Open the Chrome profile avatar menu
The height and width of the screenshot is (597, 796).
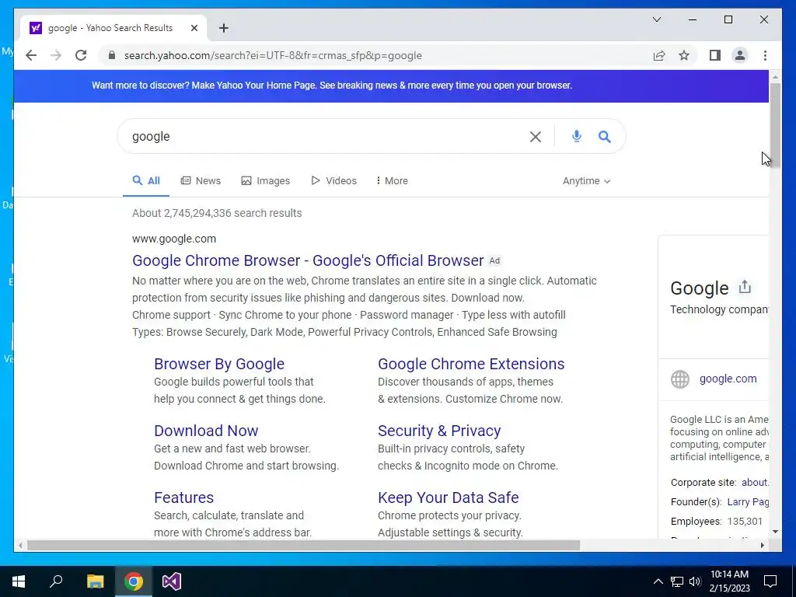[x=740, y=55]
